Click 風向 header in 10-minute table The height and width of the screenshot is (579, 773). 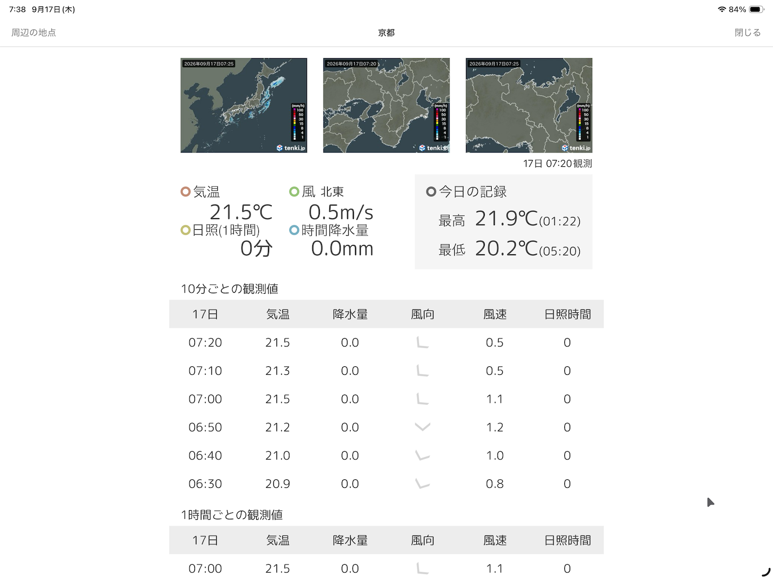(x=422, y=315)
